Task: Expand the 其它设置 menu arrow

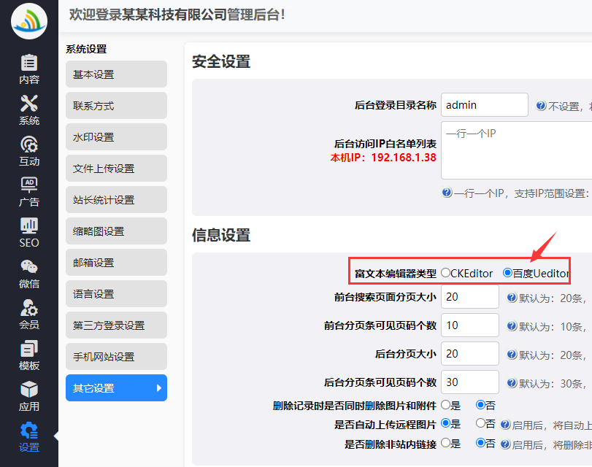Action: click(158, 388)
